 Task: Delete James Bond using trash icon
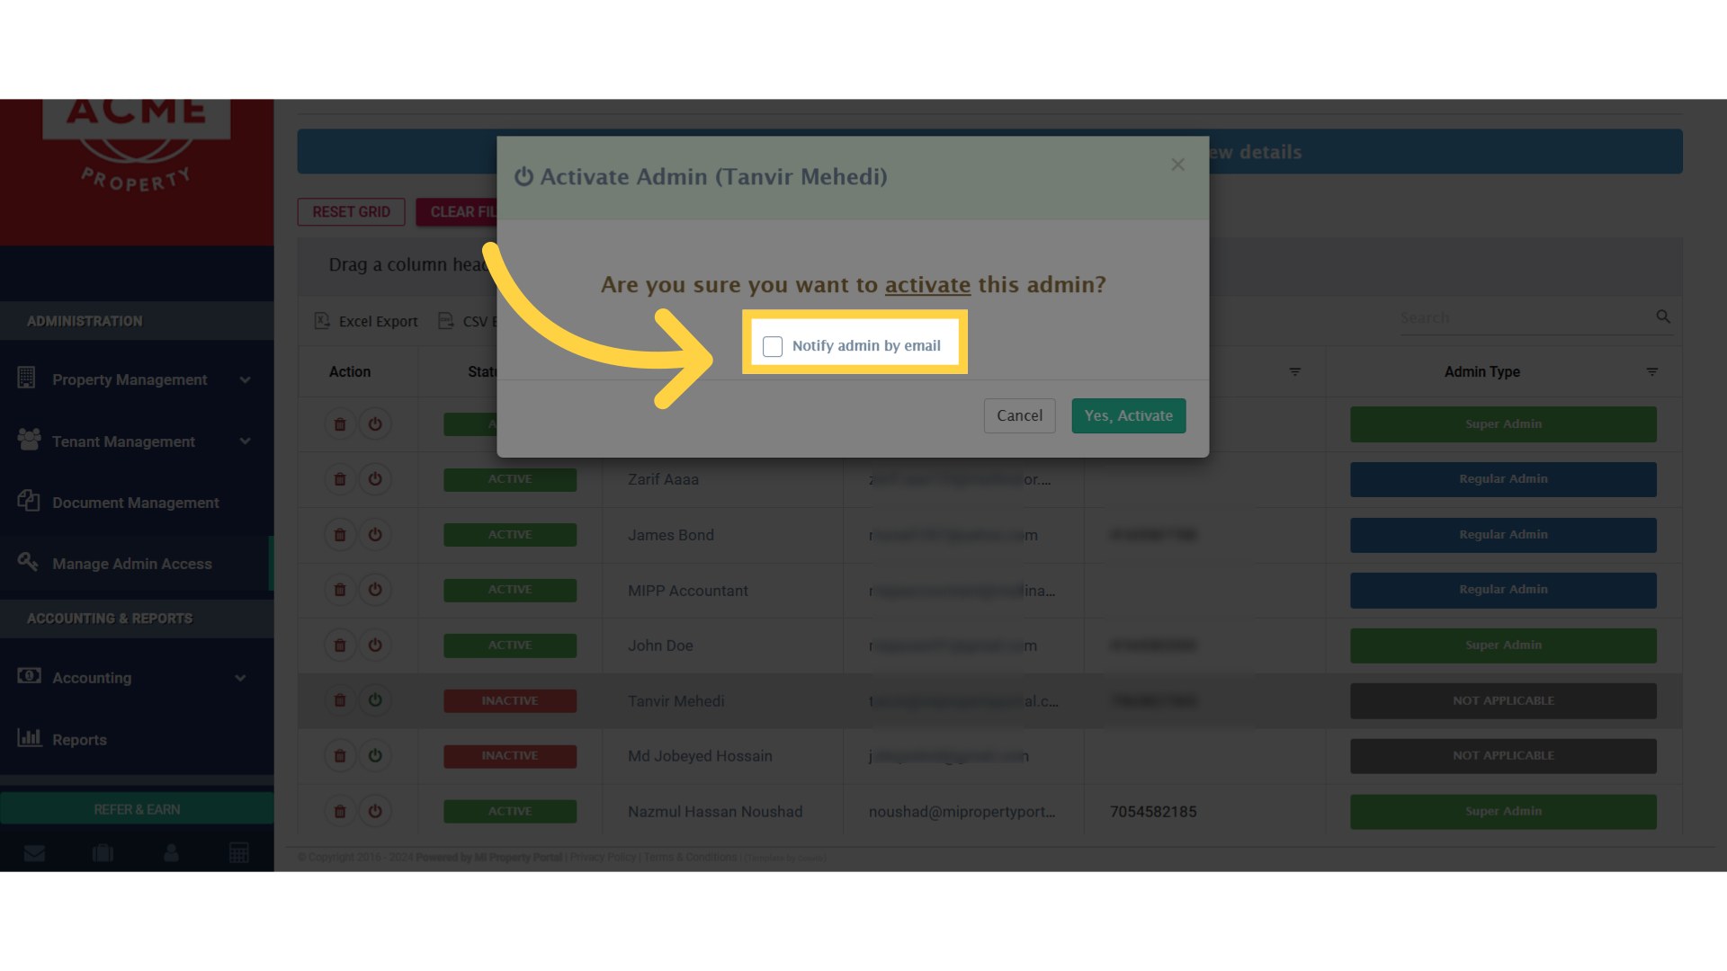click(340, 535)
